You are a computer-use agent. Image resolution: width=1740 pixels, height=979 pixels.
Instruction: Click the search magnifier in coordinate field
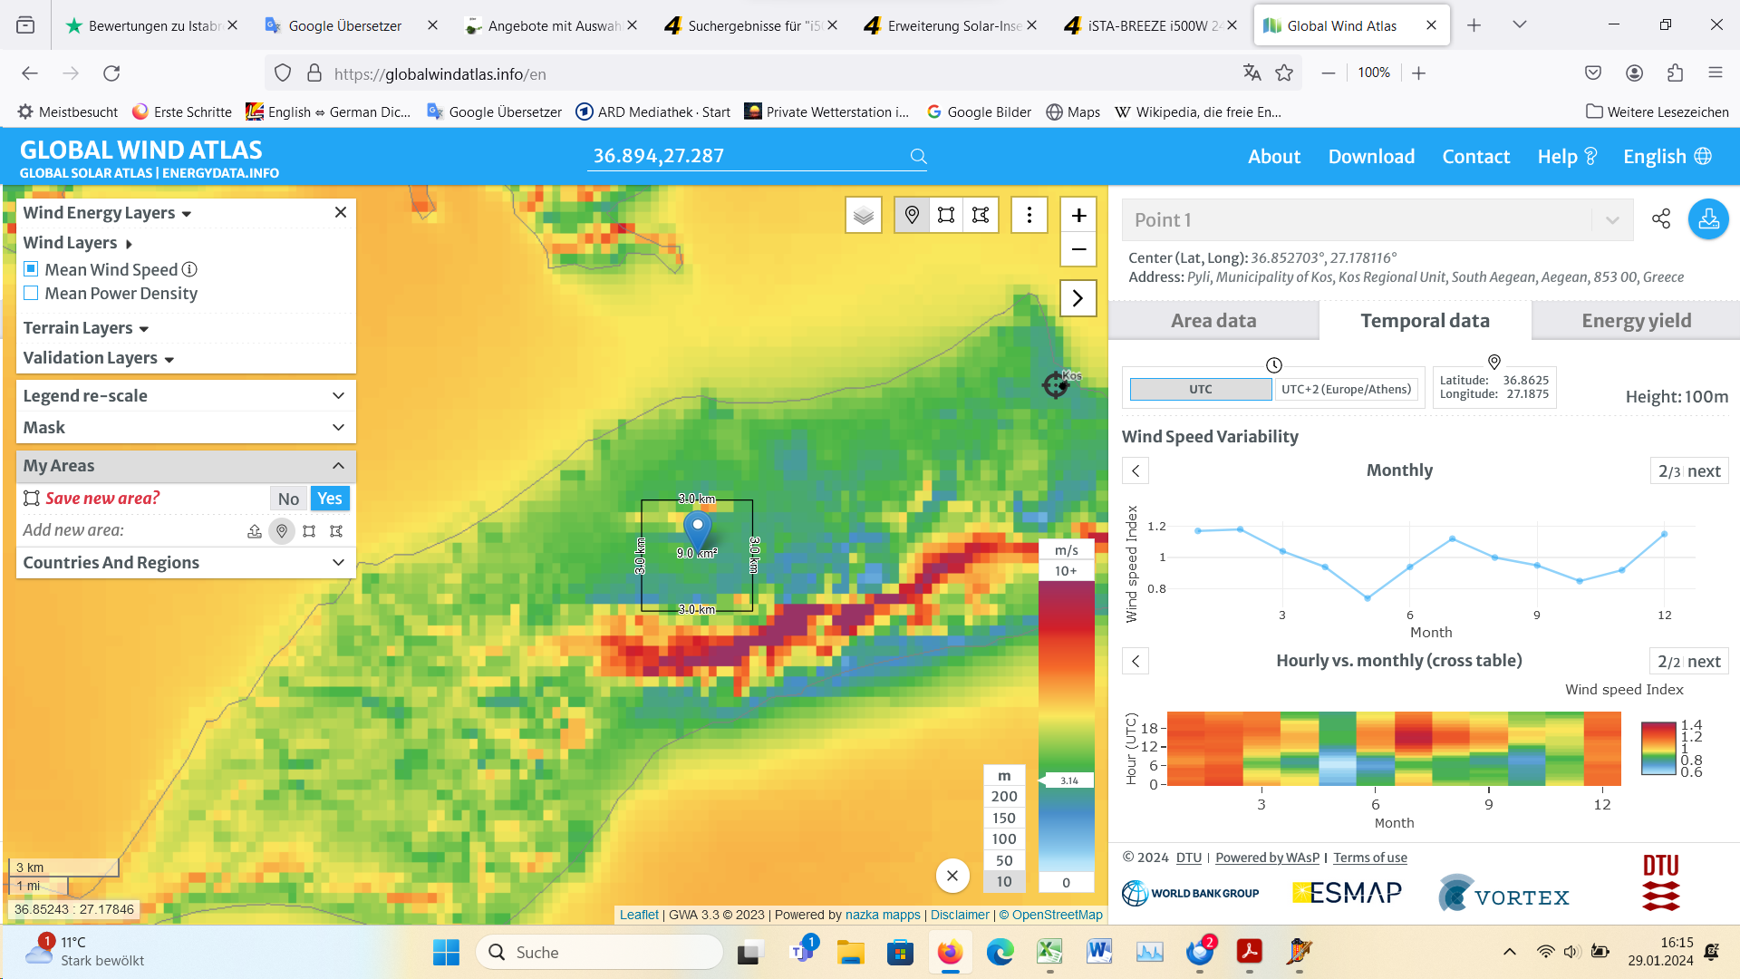click(918, 156)
